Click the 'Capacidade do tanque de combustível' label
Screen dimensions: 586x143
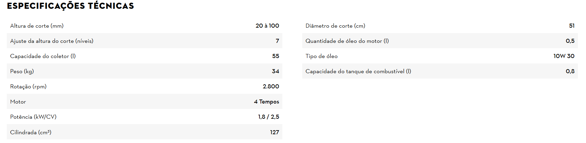click(358, 71)
